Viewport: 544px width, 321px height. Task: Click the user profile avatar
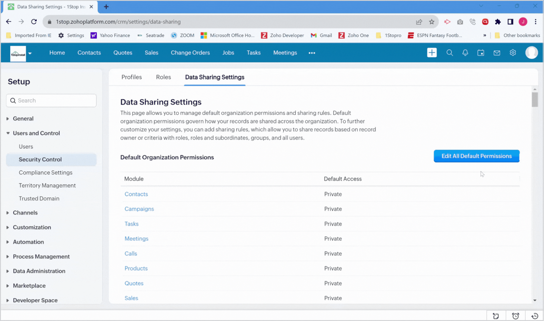pyautogui.click(x=532, y=53)
